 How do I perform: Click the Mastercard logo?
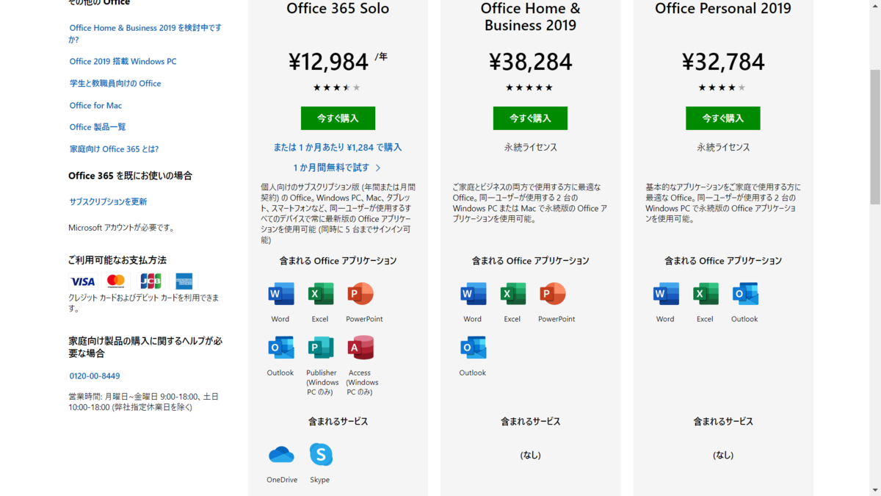[x=116, y=281]
